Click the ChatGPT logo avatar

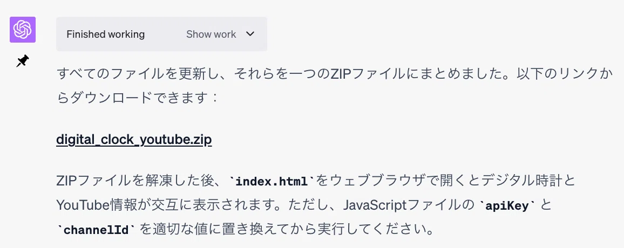[x=23, y=30]
